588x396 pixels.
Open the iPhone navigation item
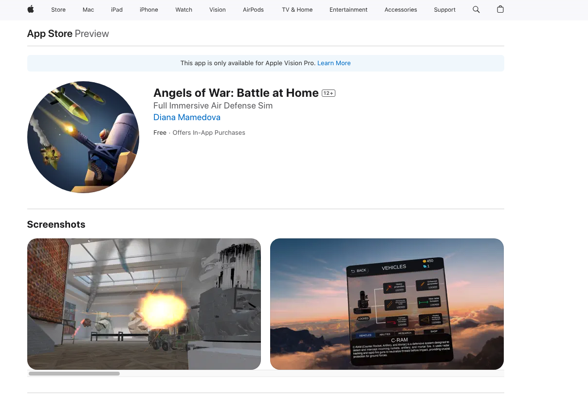149,10
